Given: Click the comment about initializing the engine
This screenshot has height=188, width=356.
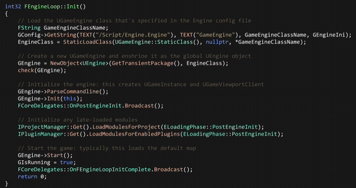Looking at the screenshot, I should 141,85.
